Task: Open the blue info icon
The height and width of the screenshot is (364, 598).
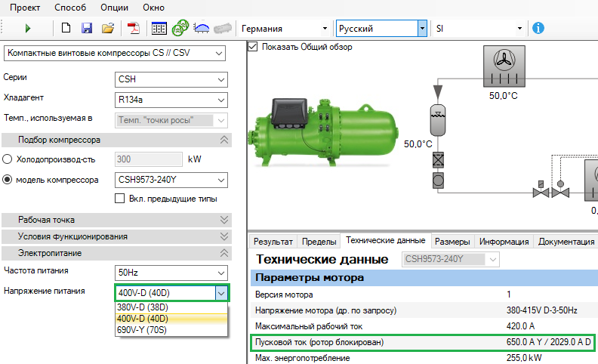Action: pyautogui.click(x=538, y=28)
